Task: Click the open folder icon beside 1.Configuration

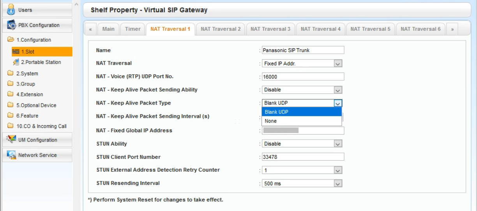Action: [11, 40]
